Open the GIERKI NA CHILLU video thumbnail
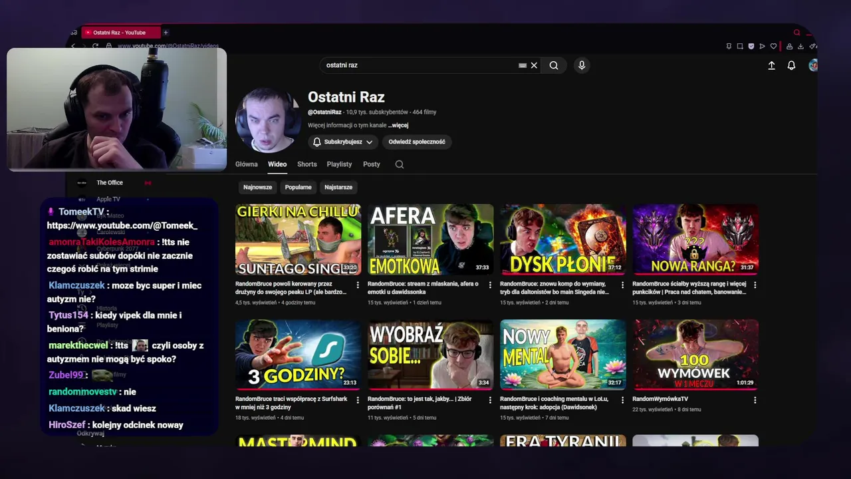The width and height of the screenshot is (851, 479). 298,239
